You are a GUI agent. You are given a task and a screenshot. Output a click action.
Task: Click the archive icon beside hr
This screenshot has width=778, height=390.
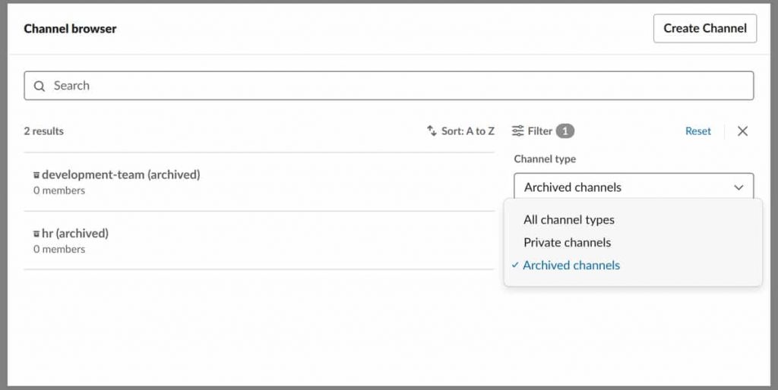click(x=36, y=234)
